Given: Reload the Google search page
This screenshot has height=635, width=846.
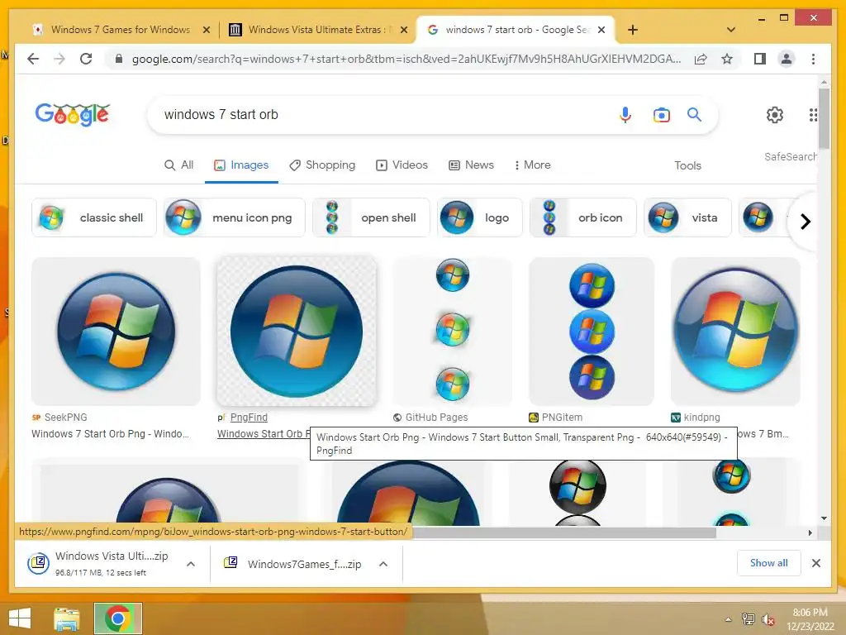Looking at the screenshot, I should pos(86,59).
